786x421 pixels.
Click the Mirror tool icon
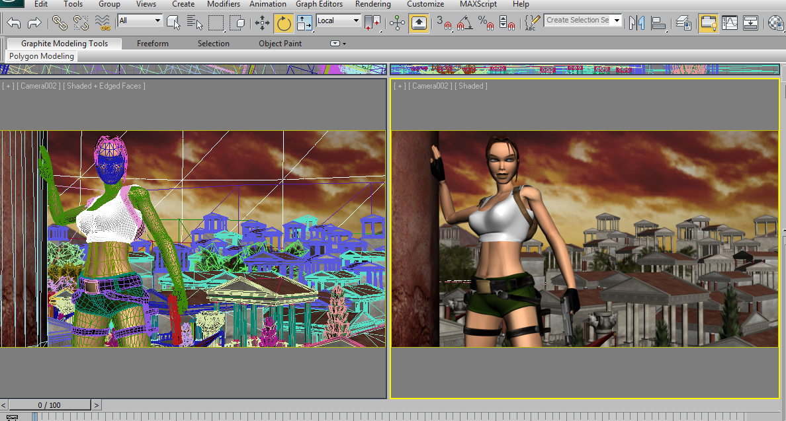click(637, 22)
